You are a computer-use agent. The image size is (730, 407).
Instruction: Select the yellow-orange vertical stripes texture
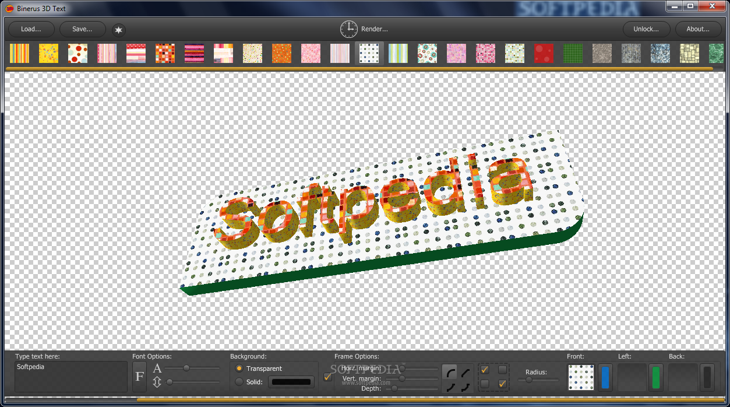[19, 53]
